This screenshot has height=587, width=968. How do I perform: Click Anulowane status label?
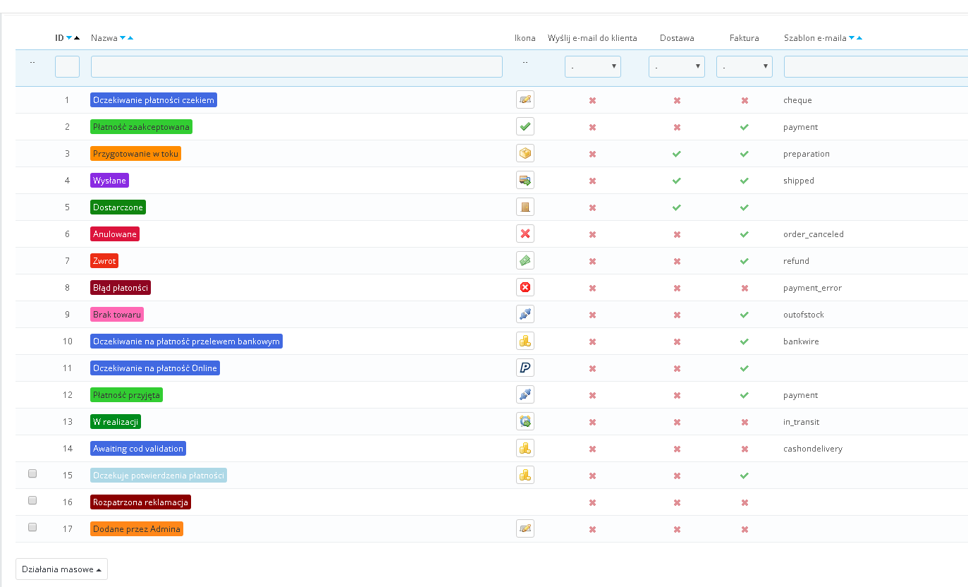coord(115,234)
